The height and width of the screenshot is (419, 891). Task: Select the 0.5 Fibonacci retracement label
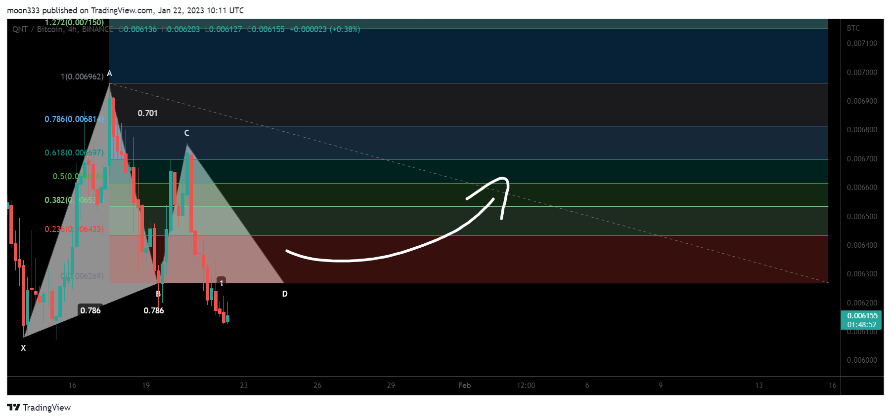click(x=78, y=176)
